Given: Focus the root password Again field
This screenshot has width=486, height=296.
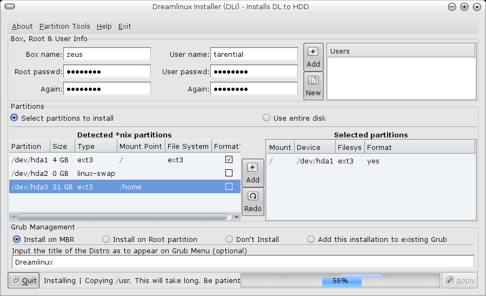Looking at the screenshot, I should [107, 89].
